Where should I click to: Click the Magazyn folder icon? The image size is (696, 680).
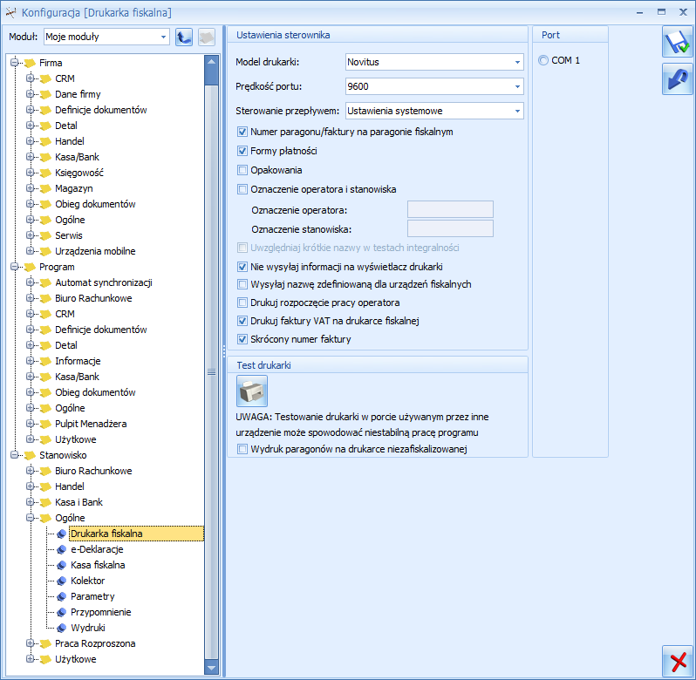(x=45, y=188)
